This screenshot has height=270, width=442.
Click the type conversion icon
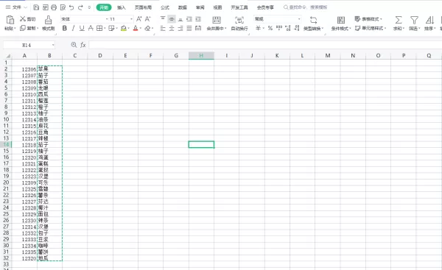tap(314, 20)
